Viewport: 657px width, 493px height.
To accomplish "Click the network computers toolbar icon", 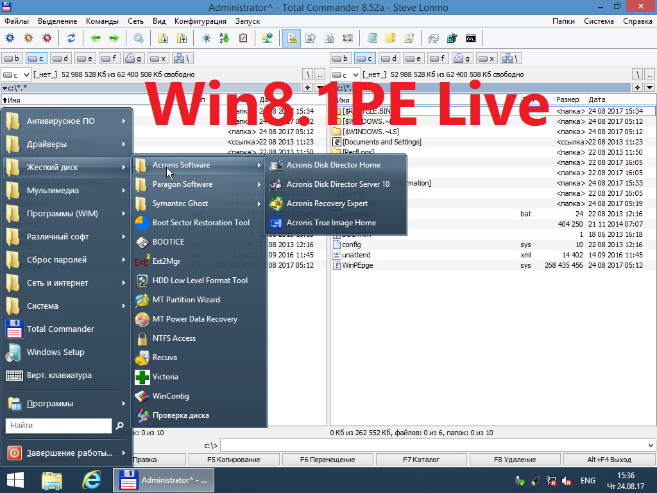I will tap(268, 39).
